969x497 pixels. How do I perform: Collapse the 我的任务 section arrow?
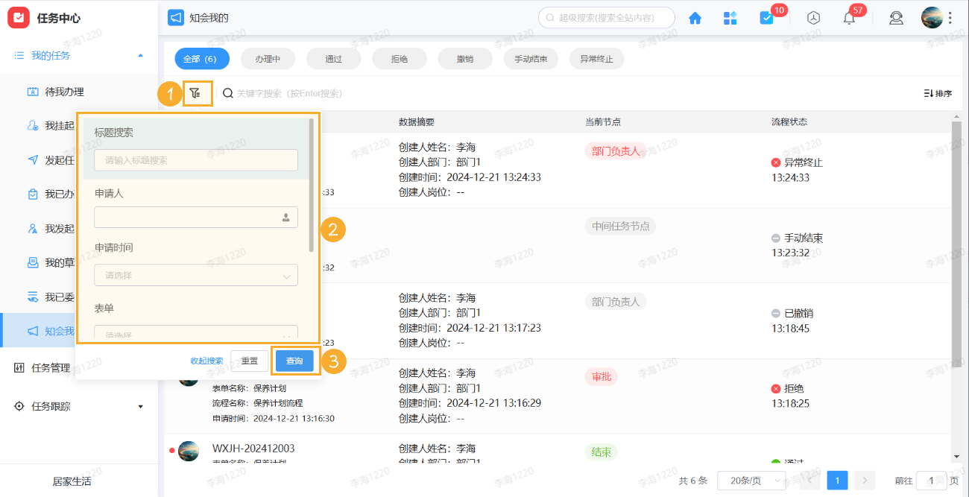coord(139,54)
